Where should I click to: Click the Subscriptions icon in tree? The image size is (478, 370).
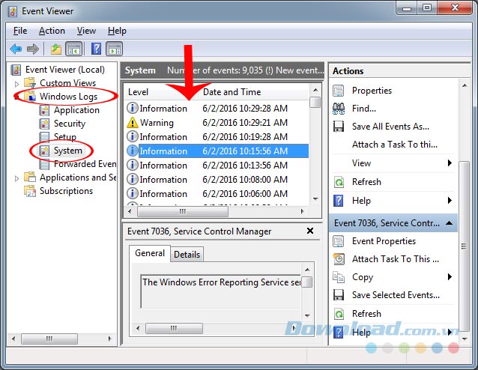(30, 191)
